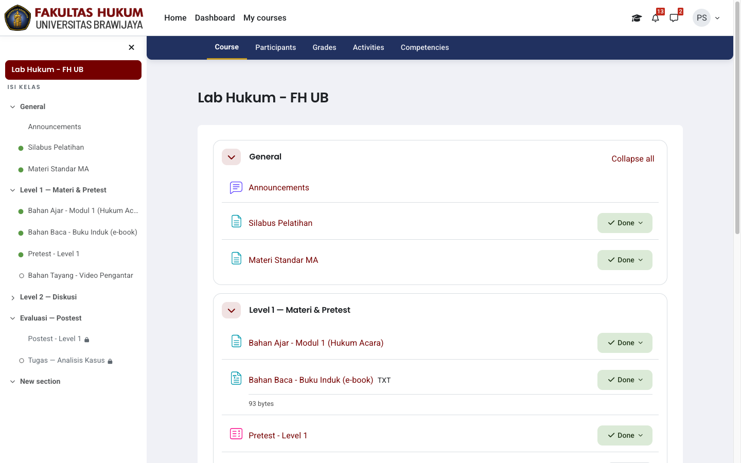Expand Level 2 — Diskusi in sidebar

coord(12,297)
